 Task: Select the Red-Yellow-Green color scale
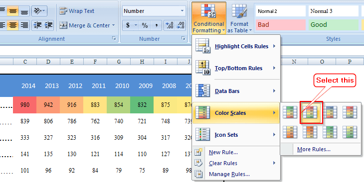pyautogui.click(x=310, y=112)
